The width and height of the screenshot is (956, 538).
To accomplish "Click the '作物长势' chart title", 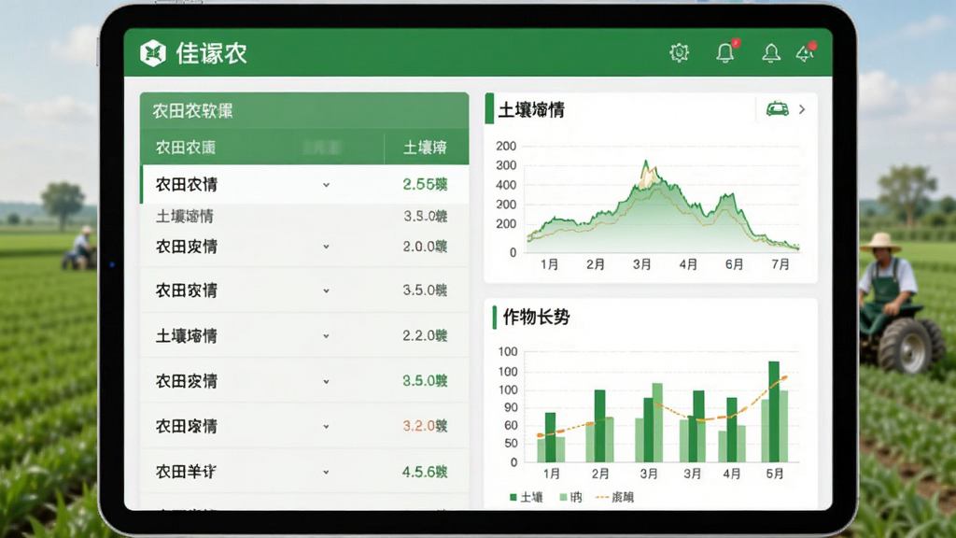I will click(x=536, y=318).
